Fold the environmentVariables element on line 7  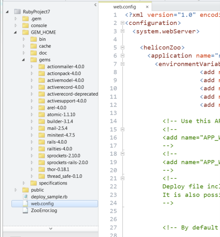[x=122, y=64]
